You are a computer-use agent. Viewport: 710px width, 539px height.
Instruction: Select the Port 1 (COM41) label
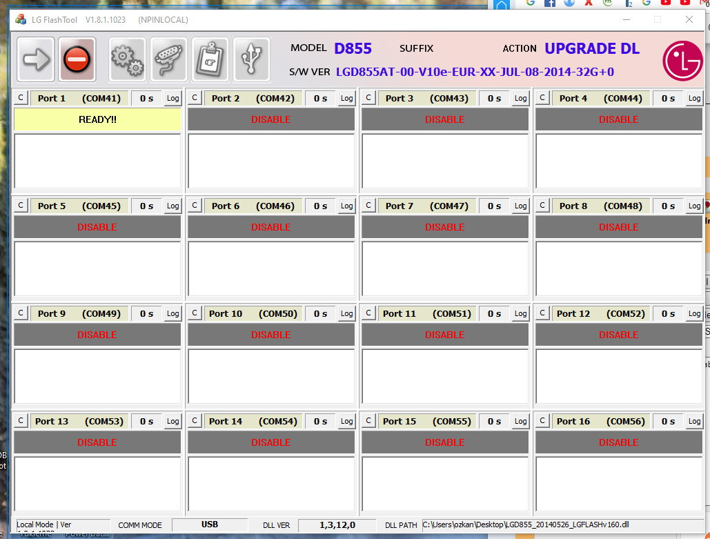coord(79,98)
